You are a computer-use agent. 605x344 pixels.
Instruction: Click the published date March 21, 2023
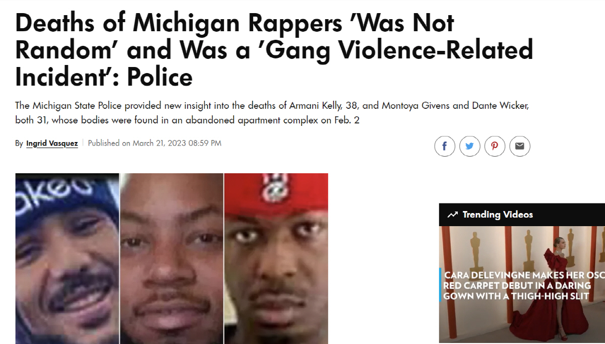click(160, 143)
